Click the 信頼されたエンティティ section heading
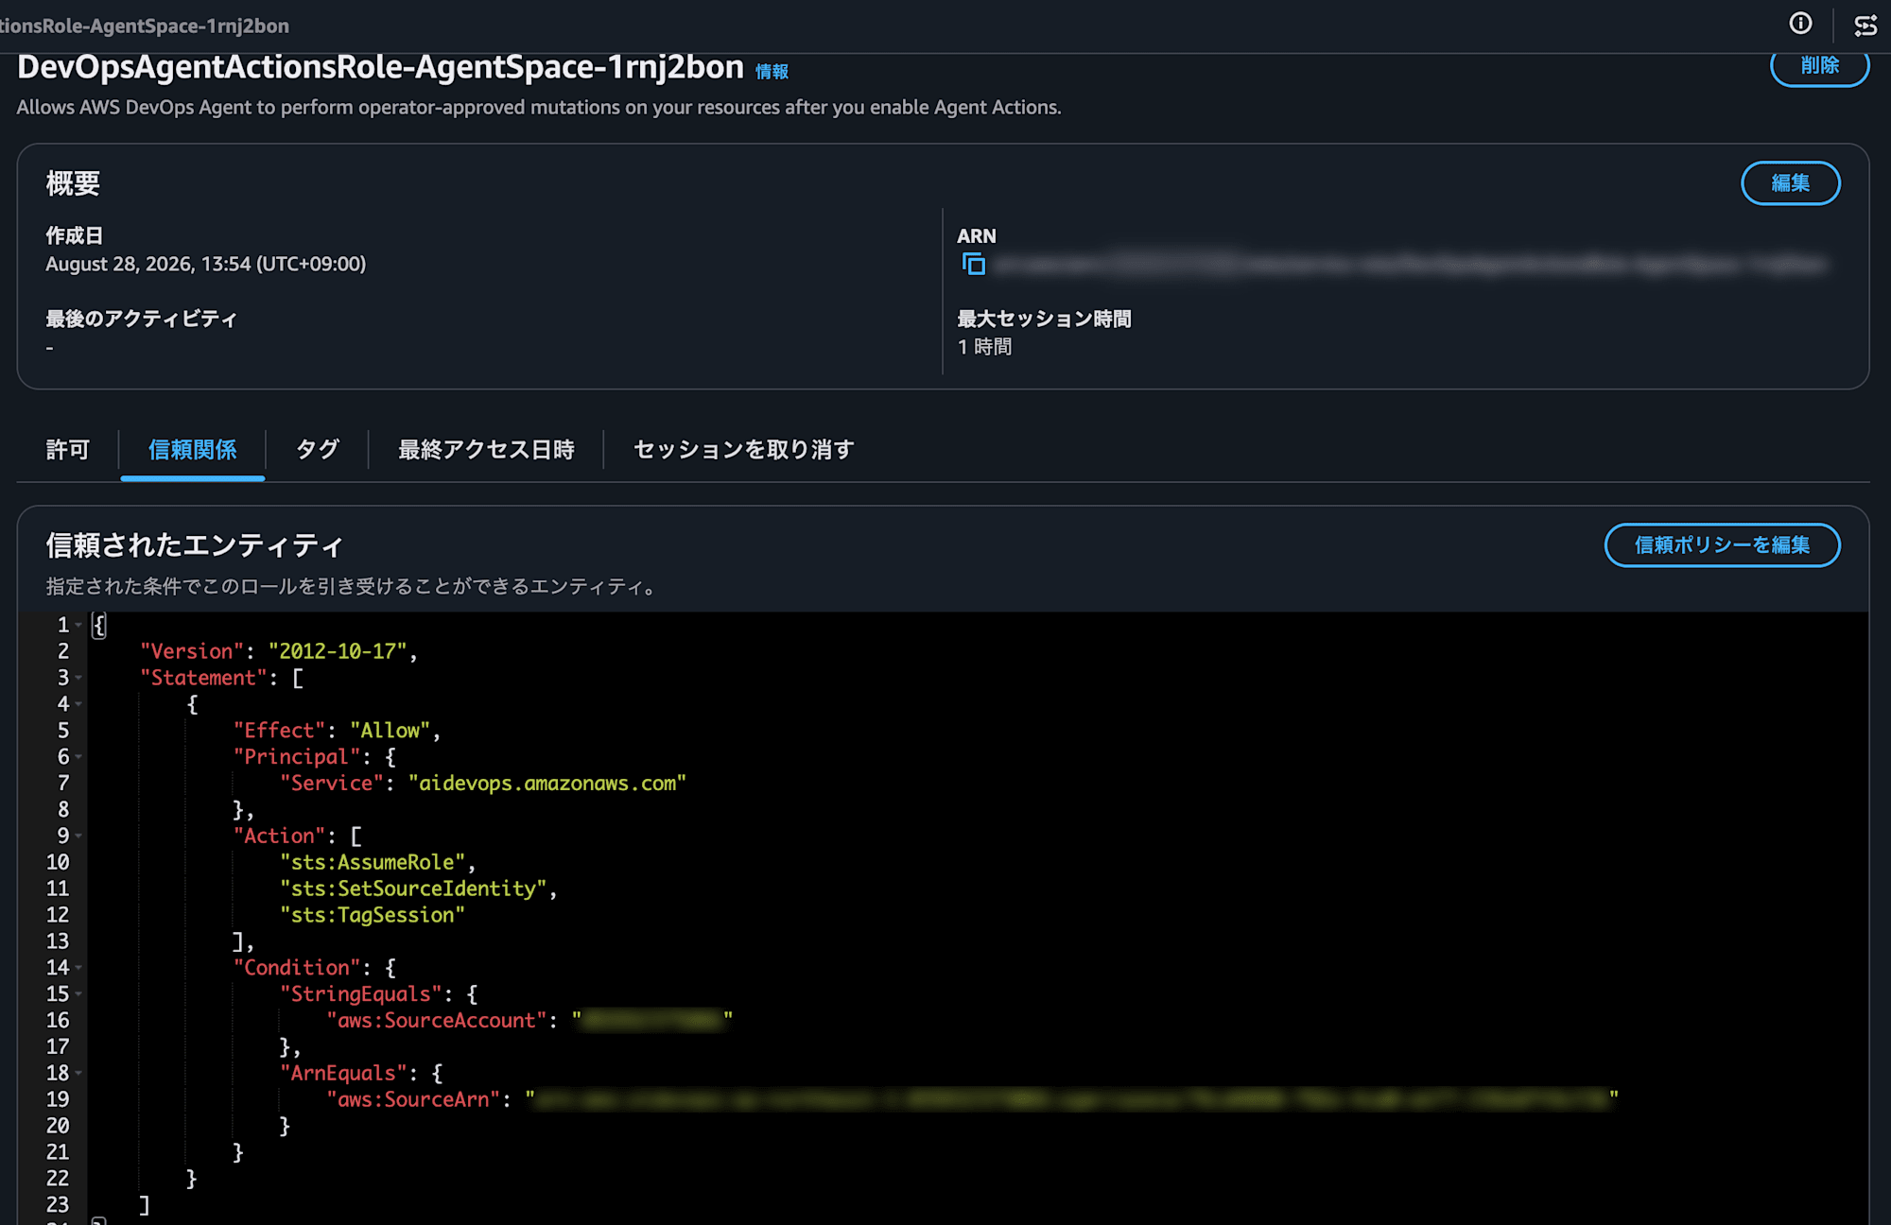 coord(195,545)
